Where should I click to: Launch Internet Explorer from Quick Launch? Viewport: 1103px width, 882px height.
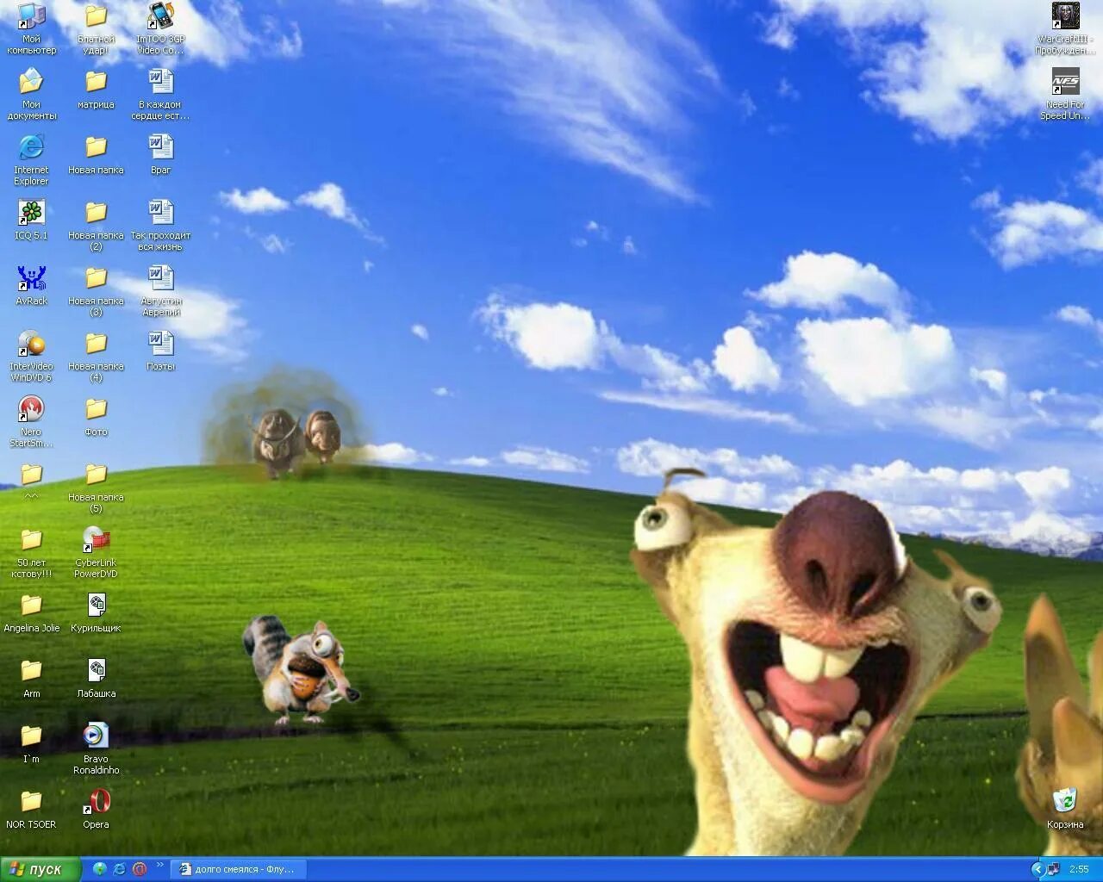pyautogui.click(x=119, y=869)
